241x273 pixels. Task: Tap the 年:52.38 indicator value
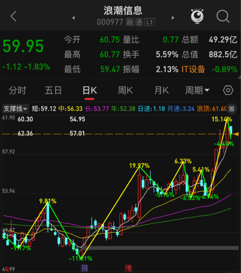pos(123,109)
